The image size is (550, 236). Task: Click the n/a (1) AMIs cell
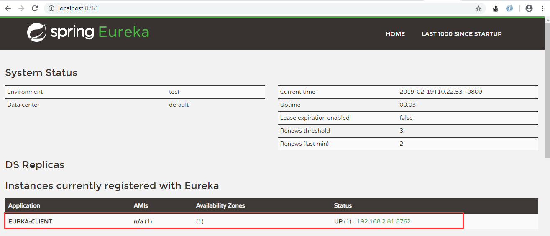(x=143, y=221)
